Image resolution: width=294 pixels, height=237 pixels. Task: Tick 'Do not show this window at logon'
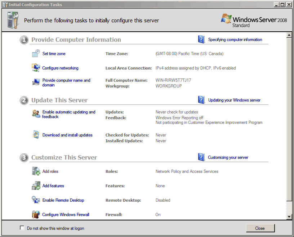(x=22, y=228)
